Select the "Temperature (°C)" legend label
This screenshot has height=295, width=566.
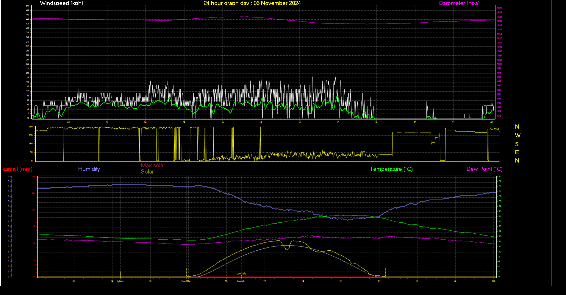(x=391, y=169)
